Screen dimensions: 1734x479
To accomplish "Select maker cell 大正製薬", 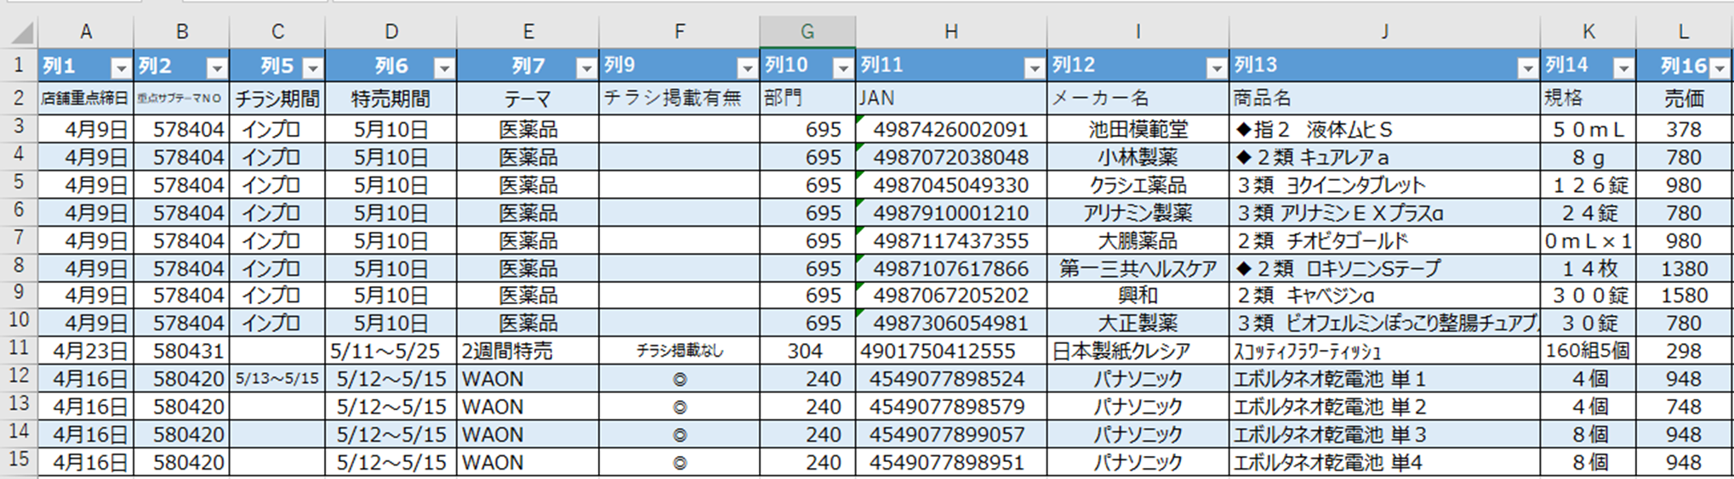I will click(x=1138, y=324).
